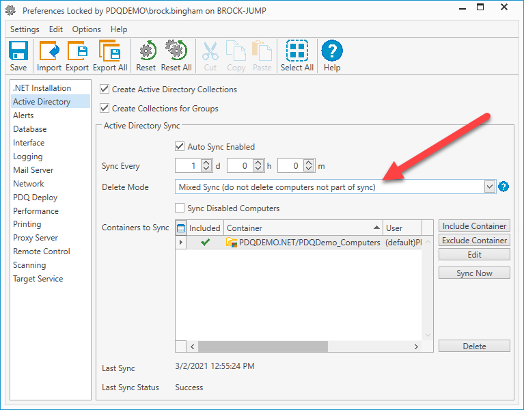Screen dimensions: 524x410
Task: Click the Cut scissors icon
Action: 210,51
